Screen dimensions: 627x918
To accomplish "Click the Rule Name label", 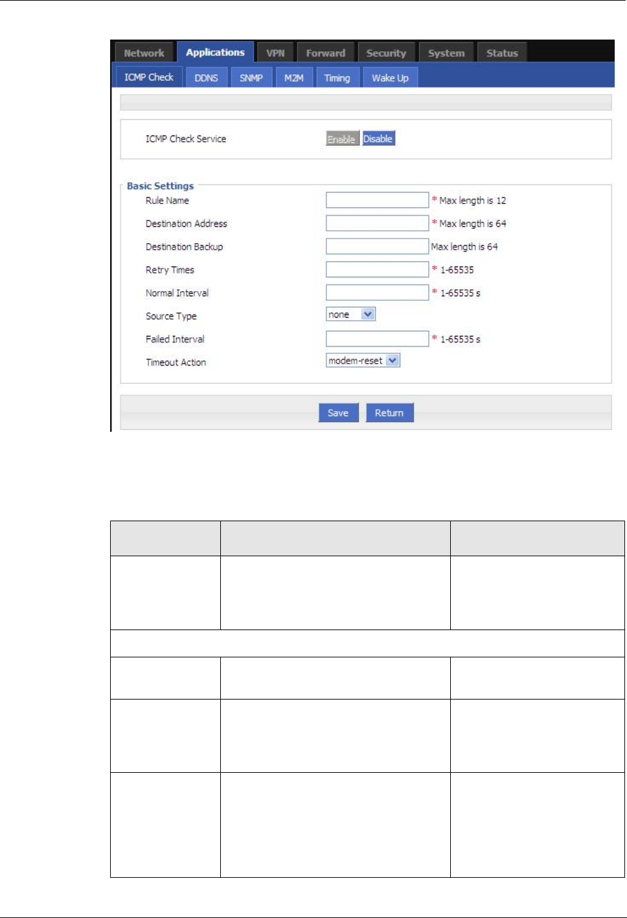I will [x=167, y=200].
